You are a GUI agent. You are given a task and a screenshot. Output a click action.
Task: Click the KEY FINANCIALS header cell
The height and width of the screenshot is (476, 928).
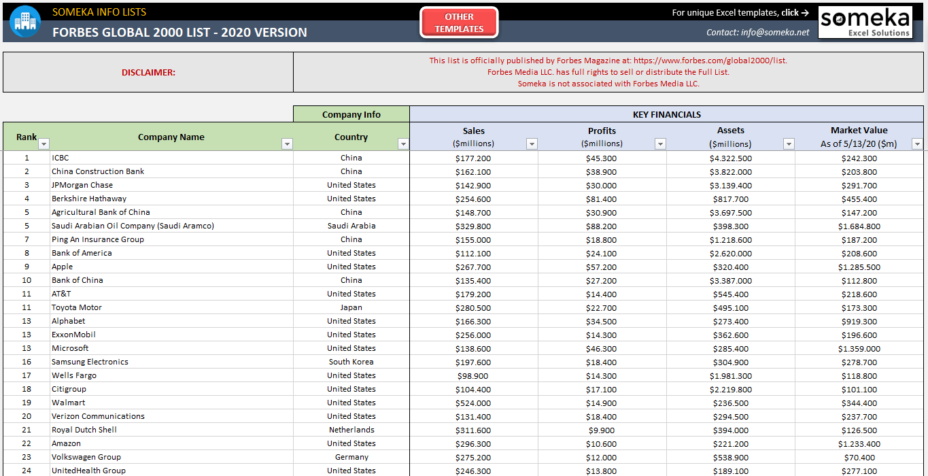(667, 114)
